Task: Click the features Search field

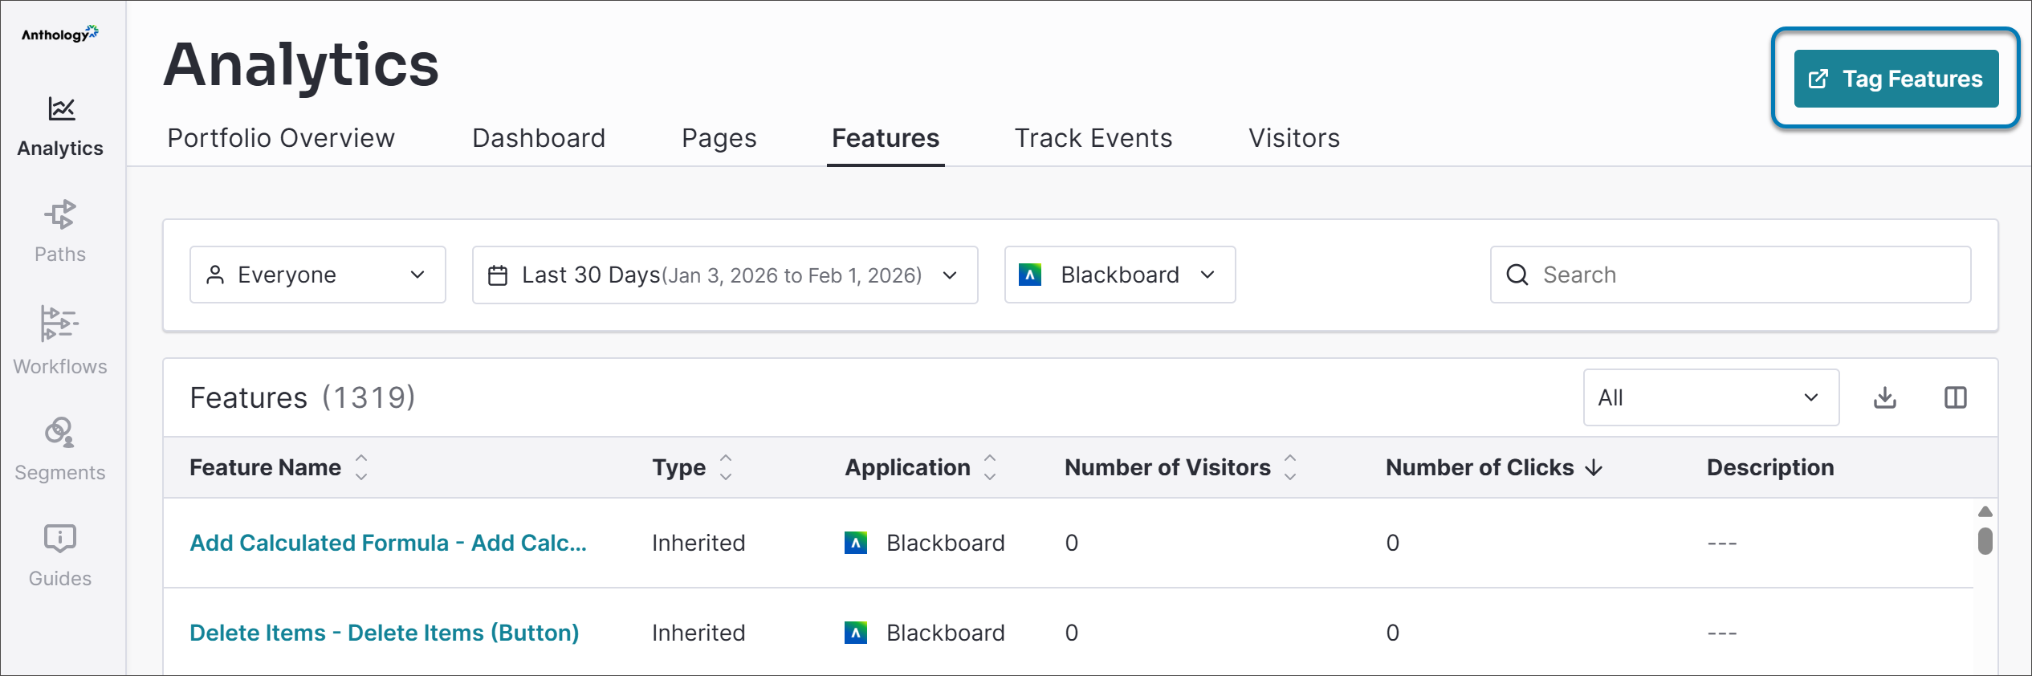Action: 1730,275
